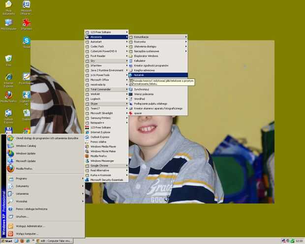Expand Skype programs folder
Viewport: 305px width, 244px height.
tap(107, 104)
